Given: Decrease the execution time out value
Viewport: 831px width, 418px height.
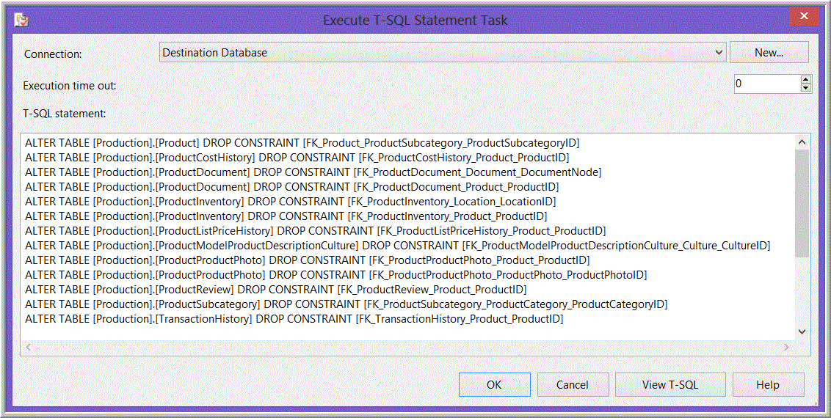Looking at the screenshot, I should [806, 89].
